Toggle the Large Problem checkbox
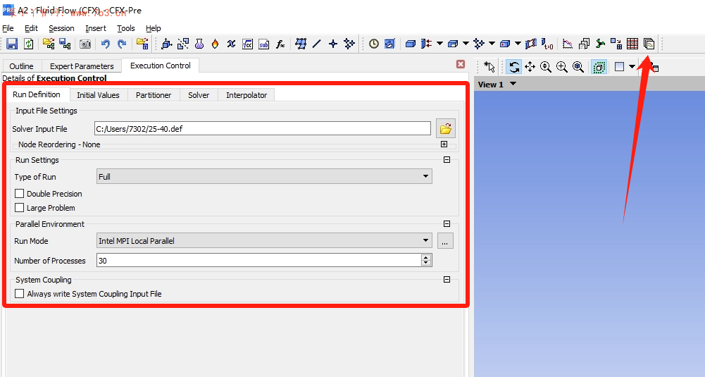The width and height of the screenshot is (705, 377). tap(20, 208)
